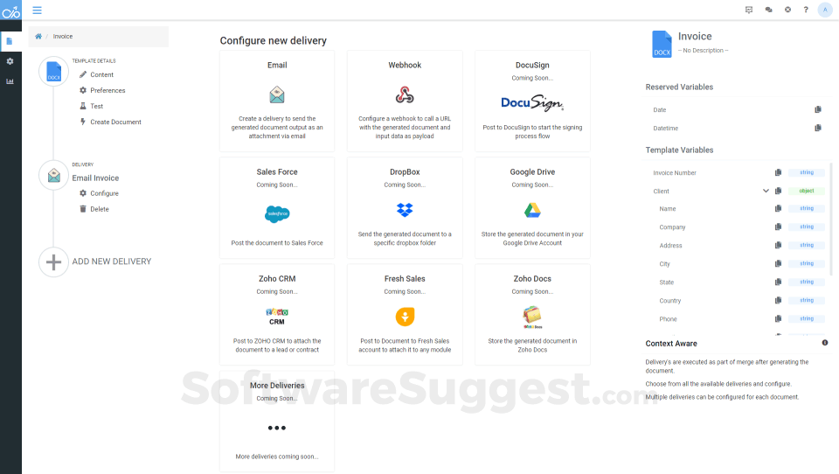Collapse the Client object variable
This screenshot has height=474, width=839.
pyautogui.click(x=766, y=191)
